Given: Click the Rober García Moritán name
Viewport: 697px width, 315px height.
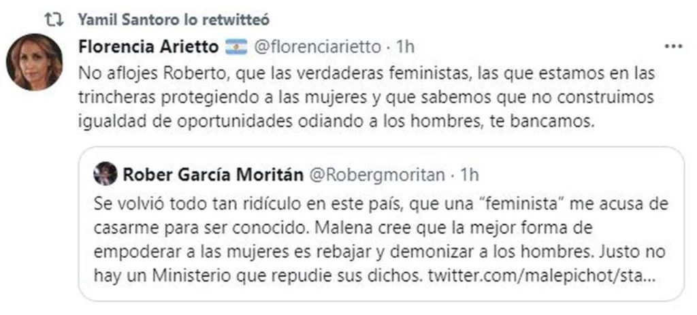Looking at the screenshot, I should [x=212, y=175].
